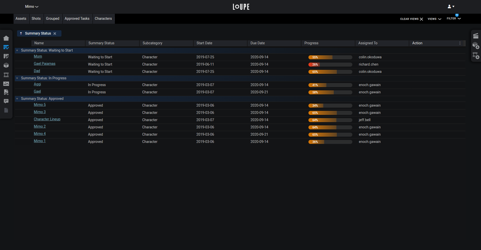
Task: Click jeff.bell in Assigned To column
Action: click(x=365, y=120)
